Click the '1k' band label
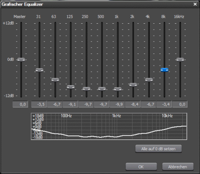 117,17
